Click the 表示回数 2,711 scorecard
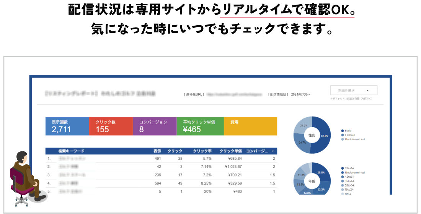Viewport: 421px width, 214px height. coord(67,126)
